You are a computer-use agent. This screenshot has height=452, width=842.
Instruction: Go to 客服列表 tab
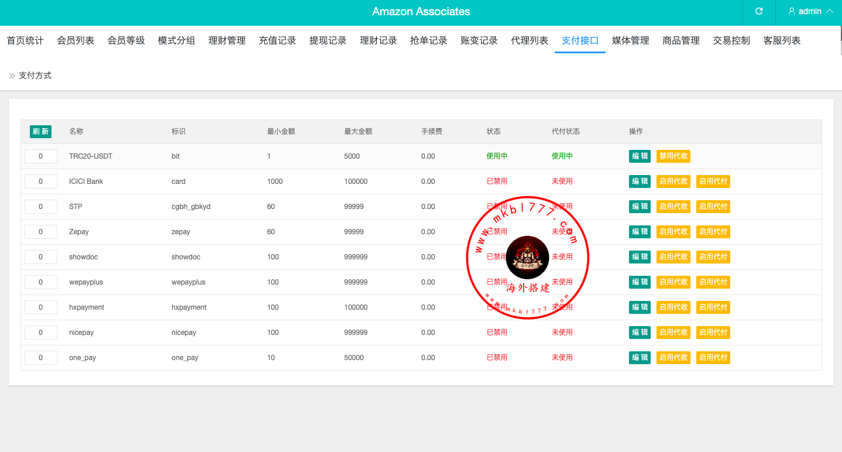pos(782,40)
